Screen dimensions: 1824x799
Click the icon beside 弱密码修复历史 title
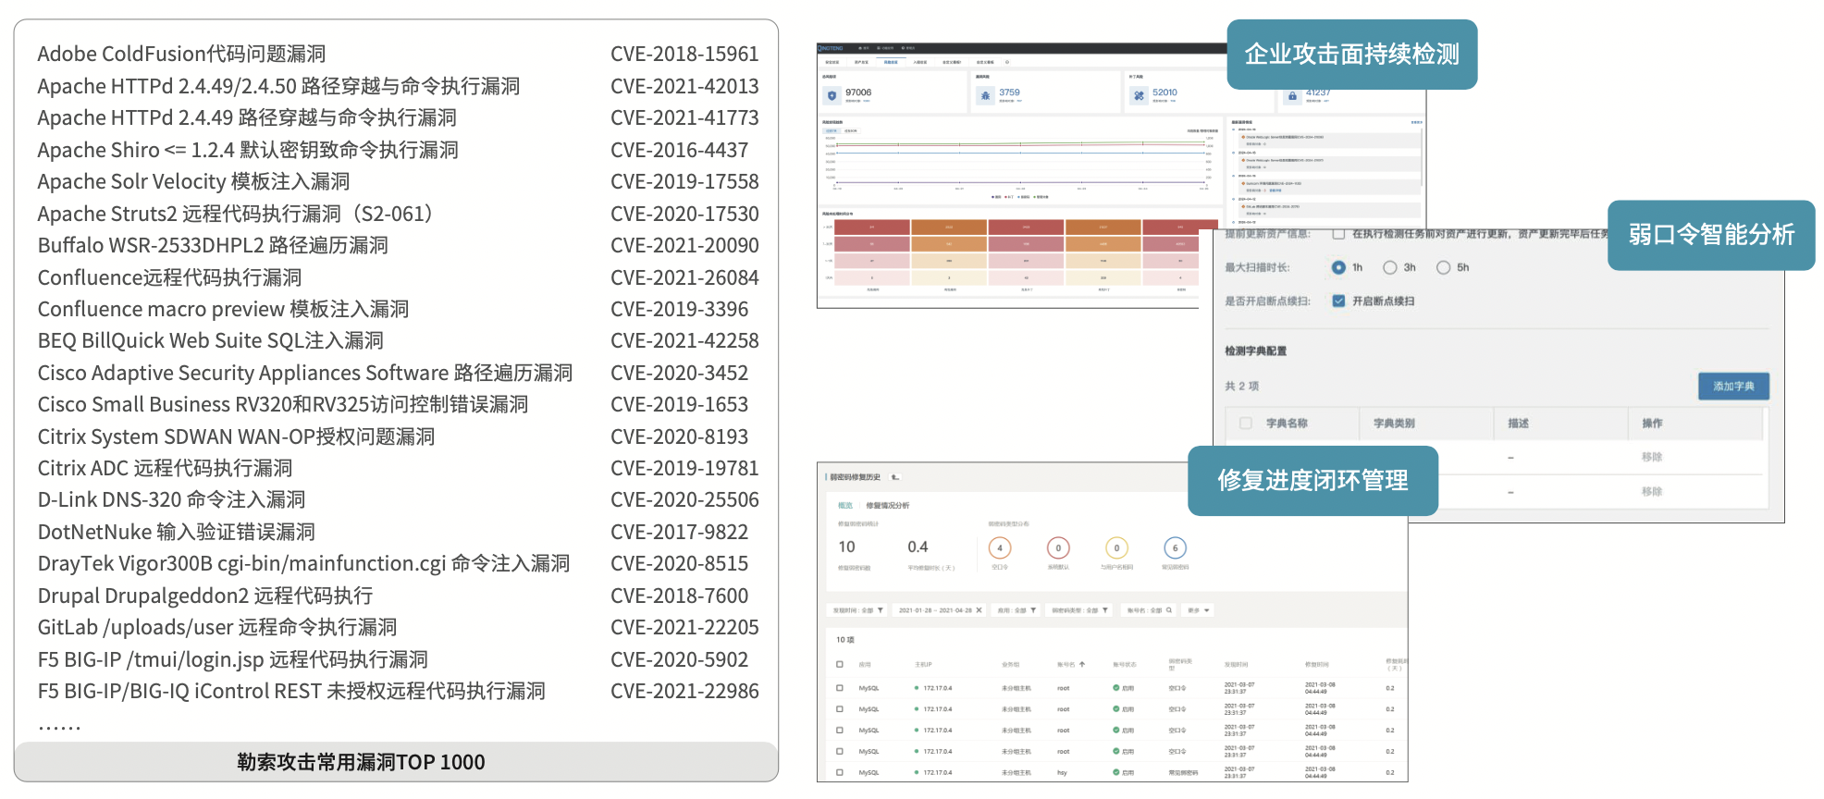pyautogui.click(x=894, y=477)
